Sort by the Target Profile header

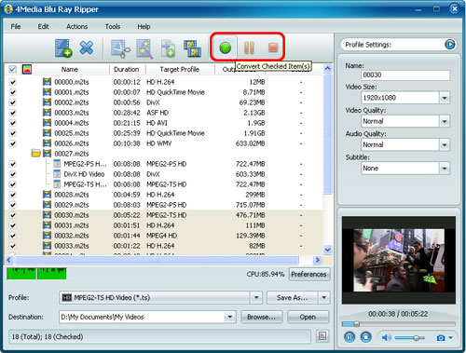pos(180,69)
